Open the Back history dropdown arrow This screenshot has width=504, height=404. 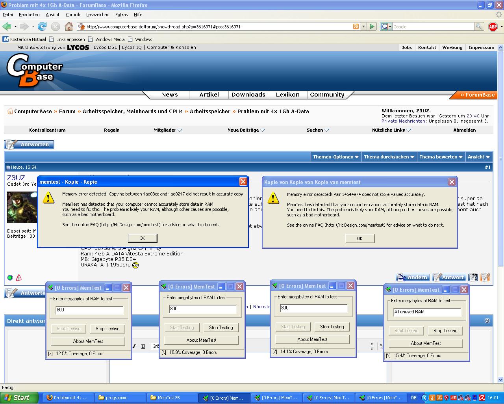pos(15,26)
